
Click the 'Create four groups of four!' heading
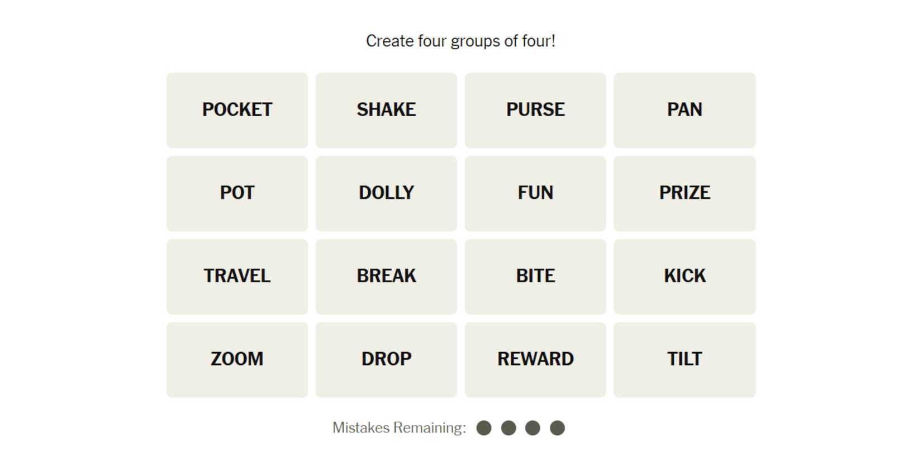click(x=460, y=41)
